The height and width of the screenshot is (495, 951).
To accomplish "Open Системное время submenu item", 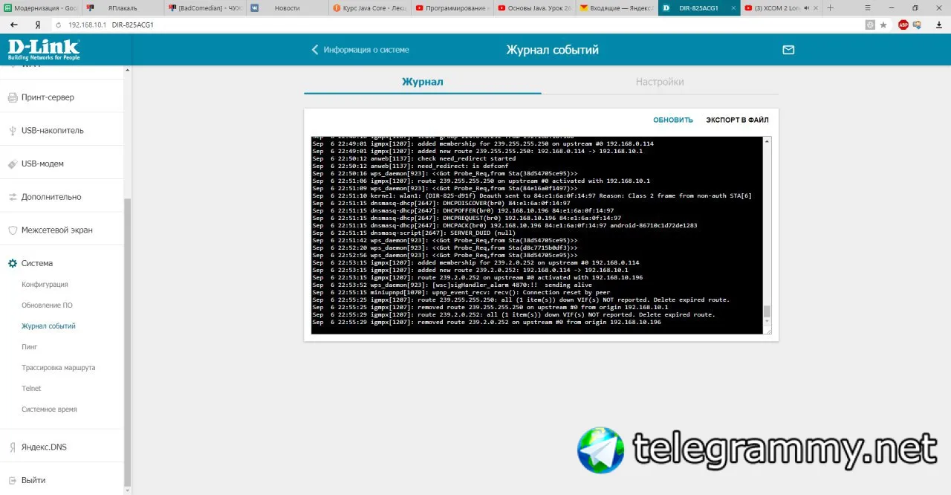I will (x=49, y=410).
